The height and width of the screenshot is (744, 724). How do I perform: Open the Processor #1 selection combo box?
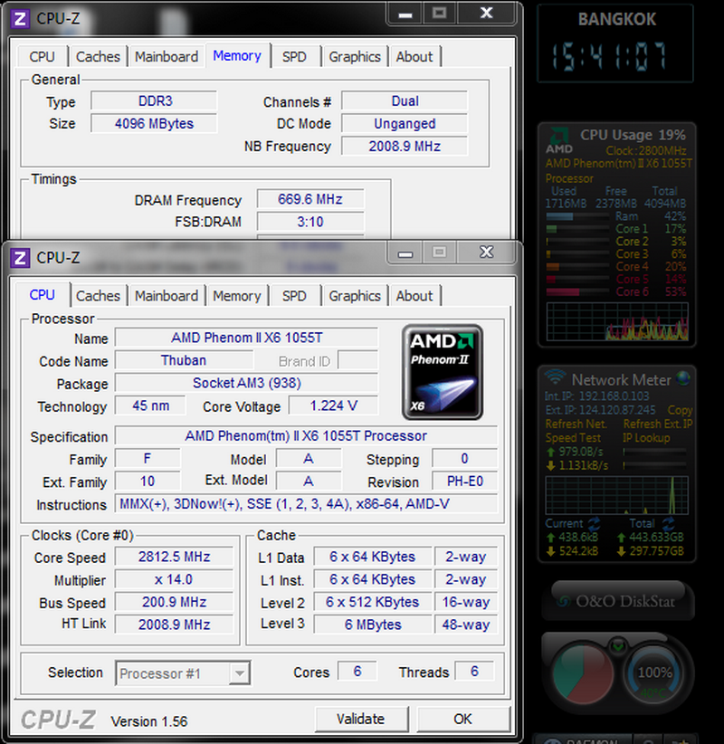click(183, 672)
